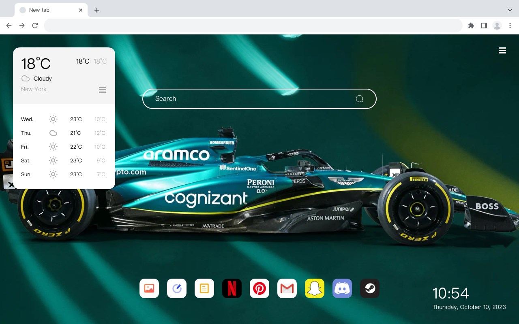
Task: Click the Sun. forecast sun icon
Action: (x=53, y=174)
